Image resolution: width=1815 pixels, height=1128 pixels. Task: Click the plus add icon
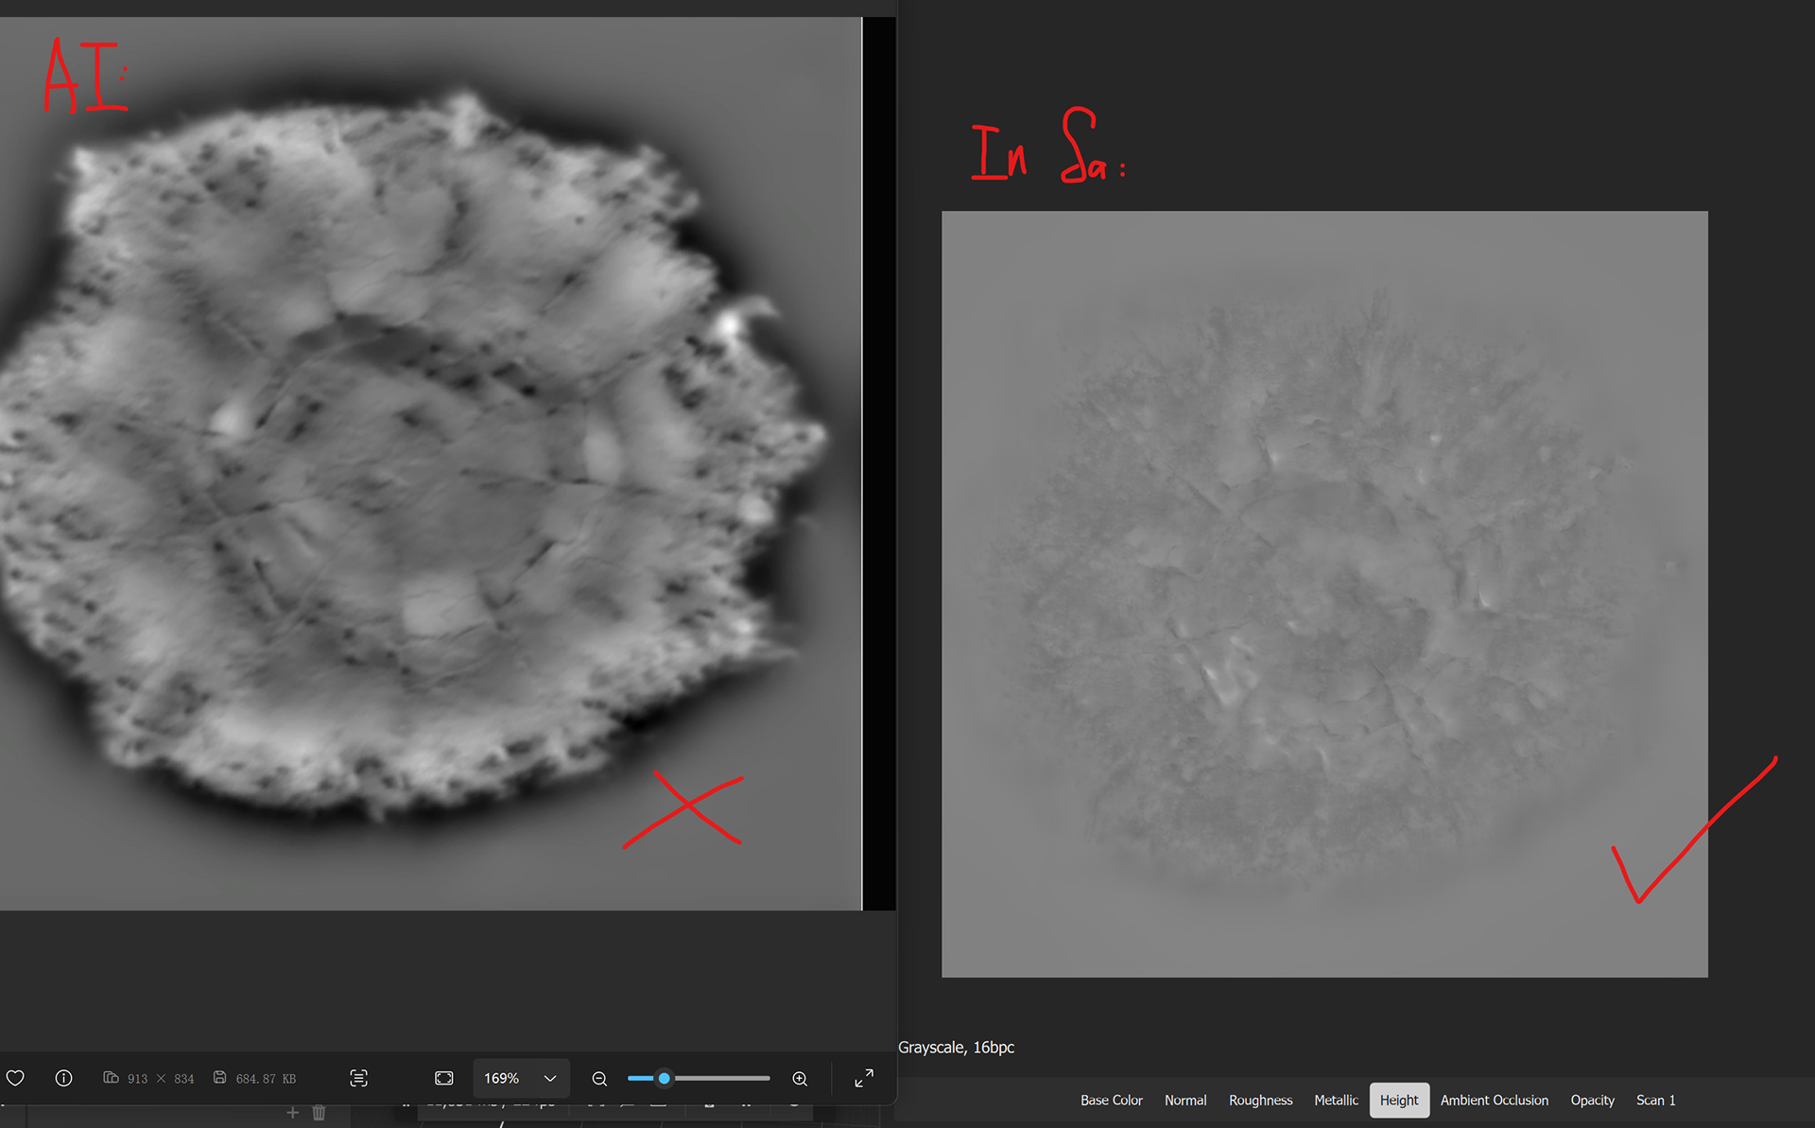point(292,1113)
